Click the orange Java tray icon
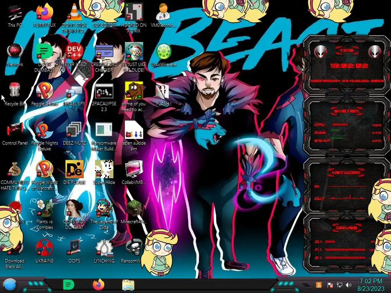This screenshot has width=391, height=293. pyautogui.click(x=319, y=285)
